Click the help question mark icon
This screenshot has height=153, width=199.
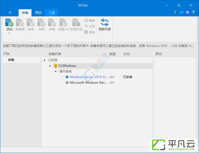tap(193, 12)
